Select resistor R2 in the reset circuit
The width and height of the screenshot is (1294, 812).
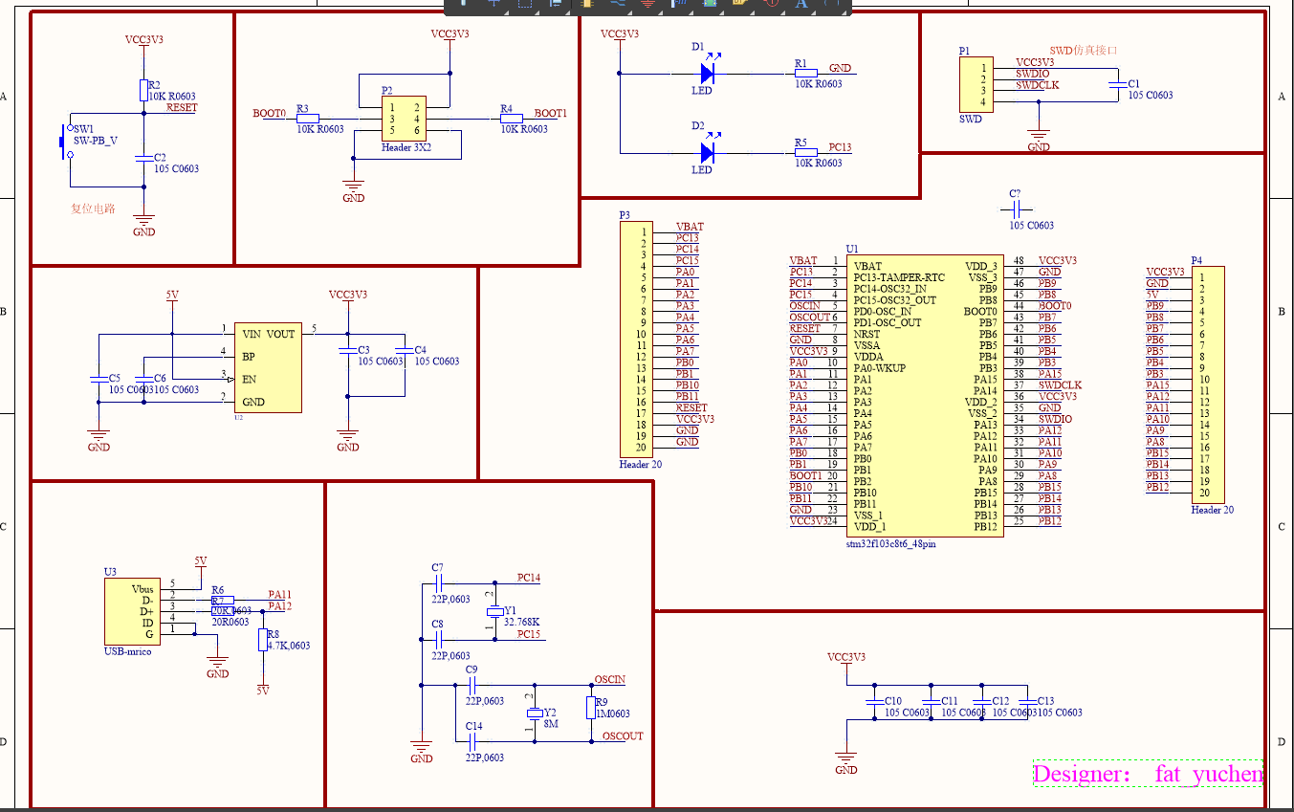point(143,90)
